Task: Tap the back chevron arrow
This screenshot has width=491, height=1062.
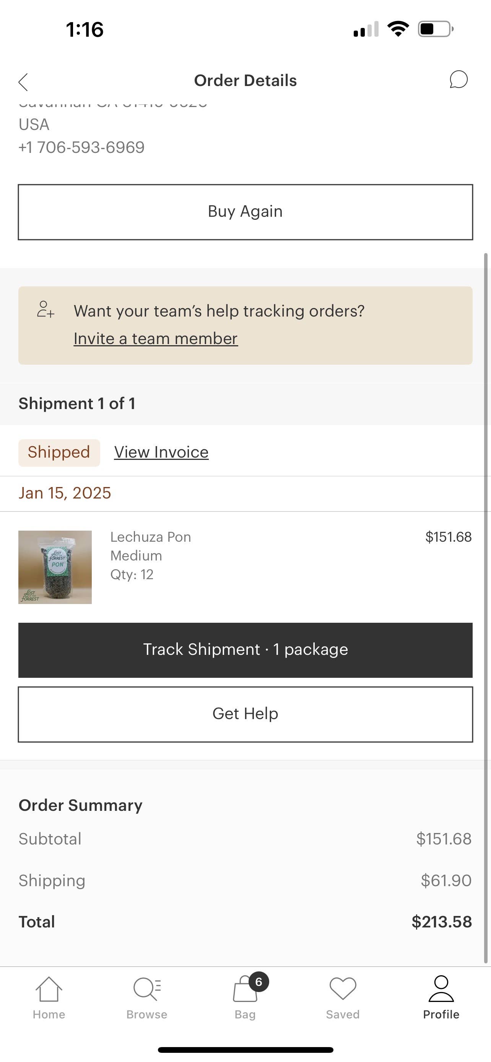Action: point(23,82)
